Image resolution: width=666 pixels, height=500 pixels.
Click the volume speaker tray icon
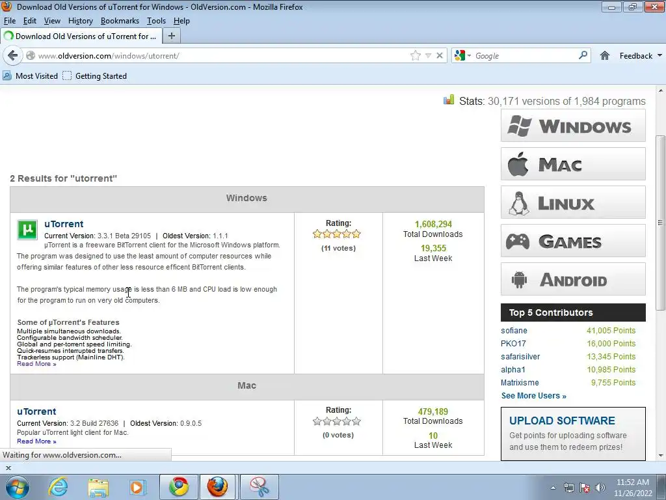[600, 488]
